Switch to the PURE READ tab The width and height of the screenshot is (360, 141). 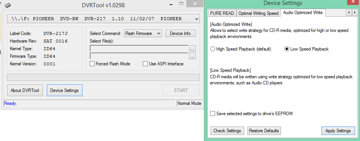coord(222,13)
